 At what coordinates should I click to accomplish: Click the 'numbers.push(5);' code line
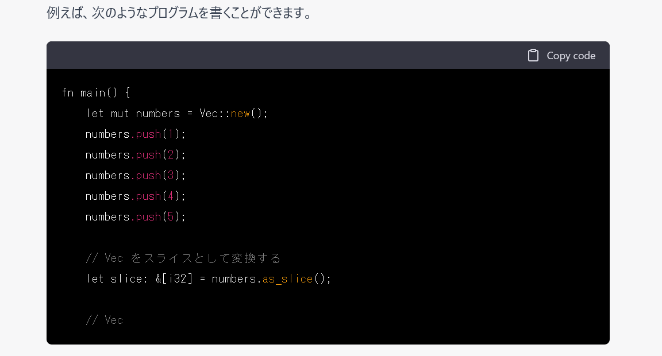tap(135, 216)
